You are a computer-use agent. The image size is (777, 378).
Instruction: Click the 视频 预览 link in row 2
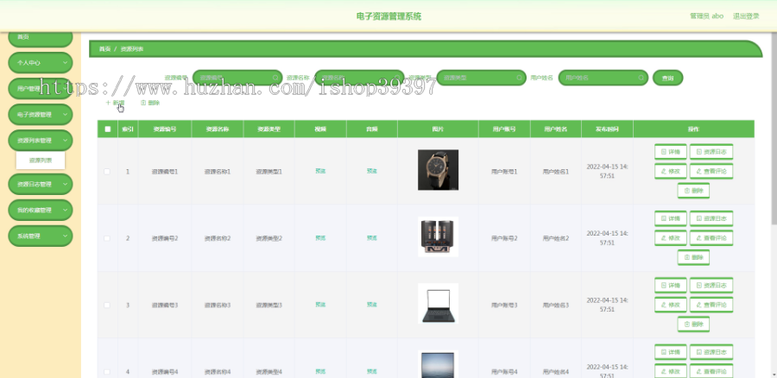(x=320, y=238)
